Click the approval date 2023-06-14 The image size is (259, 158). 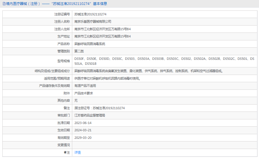83,123
